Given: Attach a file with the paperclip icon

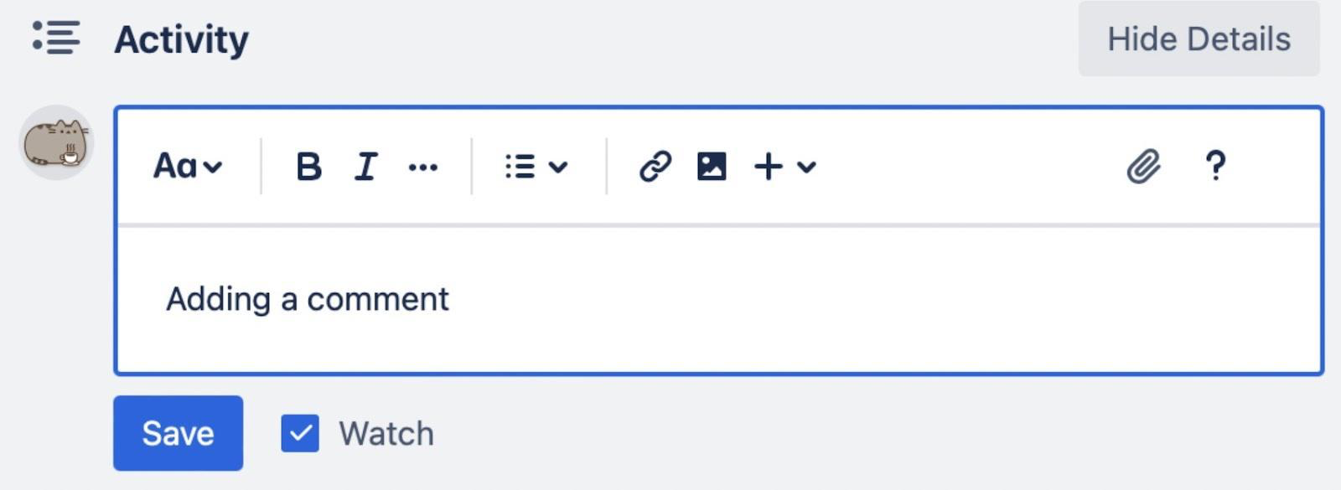Looking at the screenshot, I should [x=1143, y=167].
